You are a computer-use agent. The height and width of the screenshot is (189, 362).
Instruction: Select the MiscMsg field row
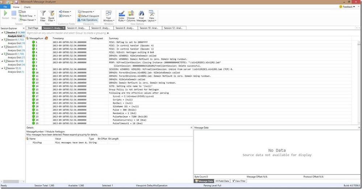pyautogui.click(x=72, y=143)
